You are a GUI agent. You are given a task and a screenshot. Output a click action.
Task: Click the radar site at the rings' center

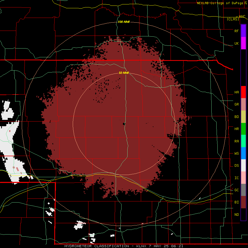coord(124,124)
